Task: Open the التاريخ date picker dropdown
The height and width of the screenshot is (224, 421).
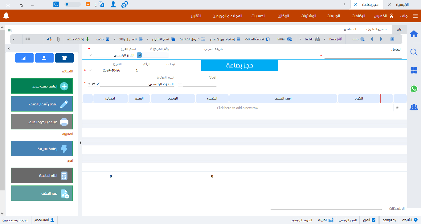Action: (90, 70)
